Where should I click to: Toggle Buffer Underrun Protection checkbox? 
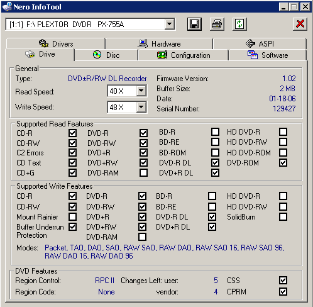click(72, 226)
